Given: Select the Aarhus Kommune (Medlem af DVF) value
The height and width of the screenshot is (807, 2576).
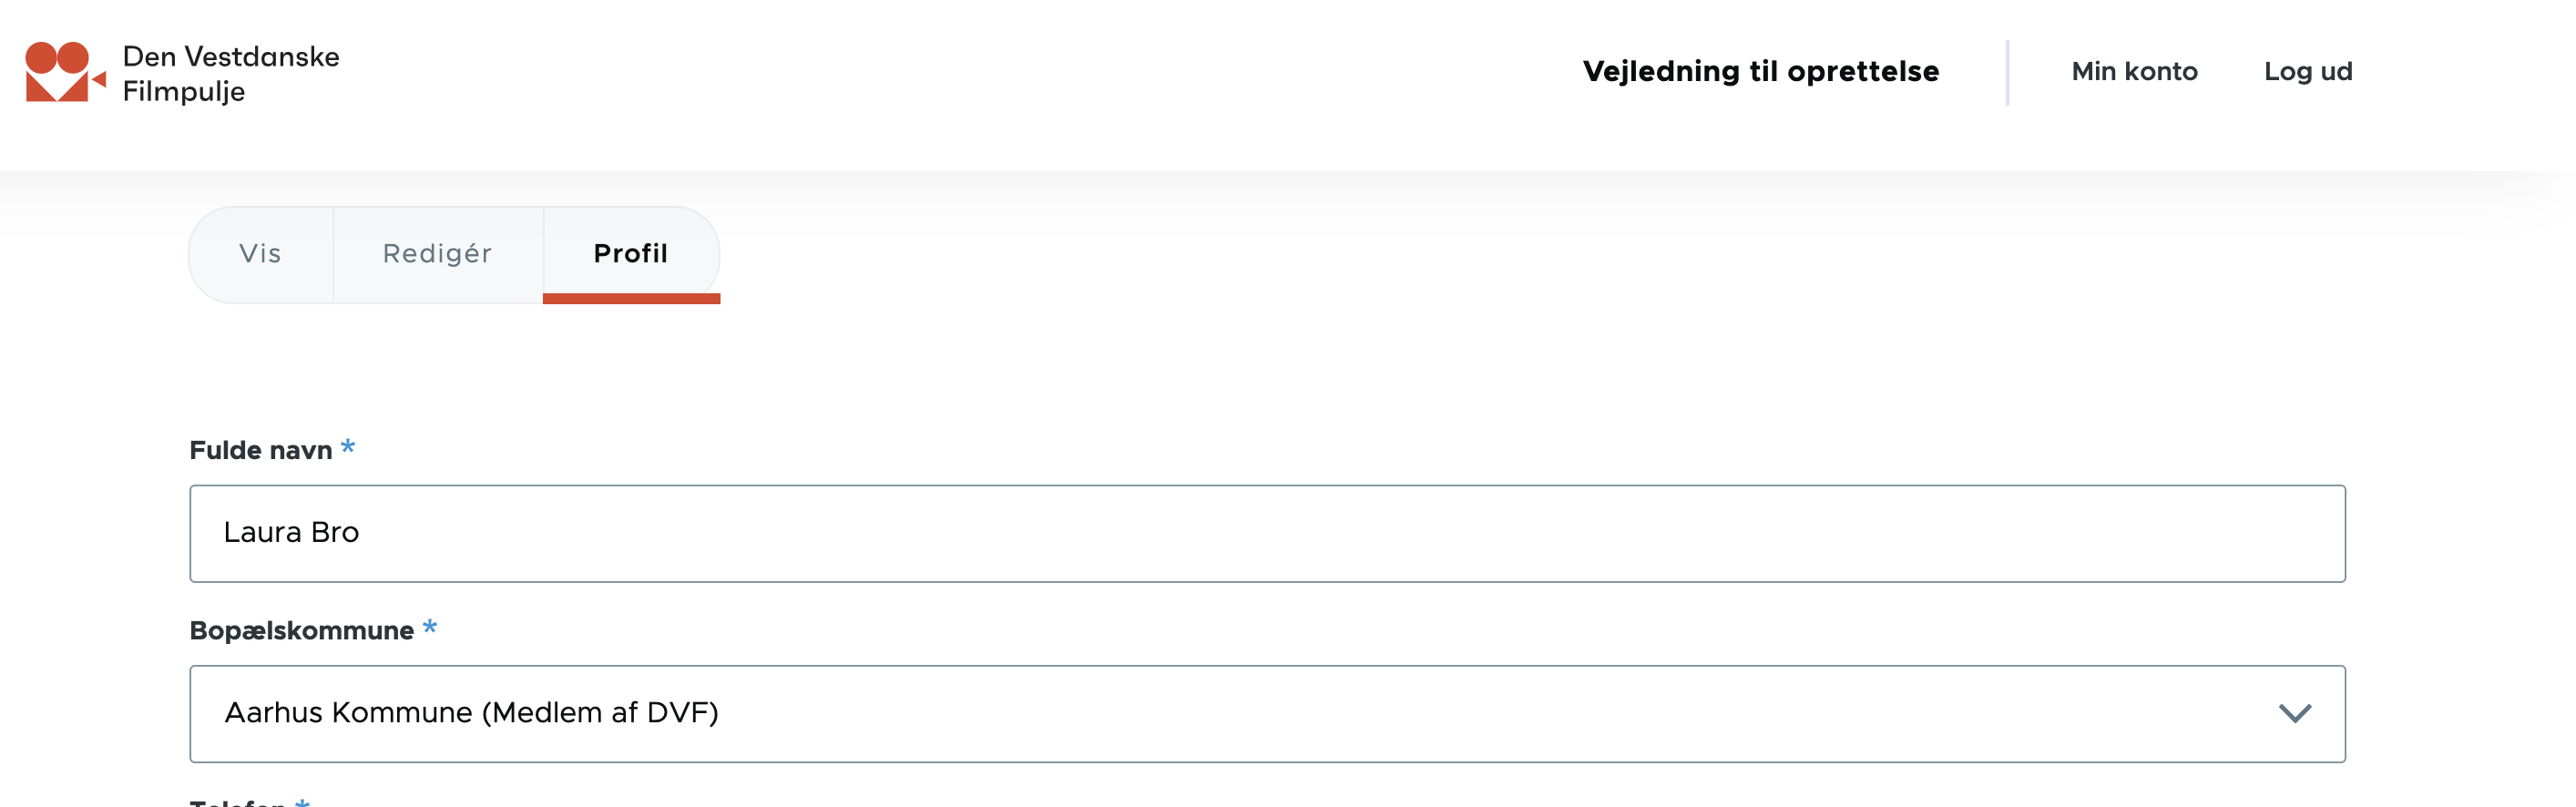Looking at the screenshot, I should click(471, 713).
